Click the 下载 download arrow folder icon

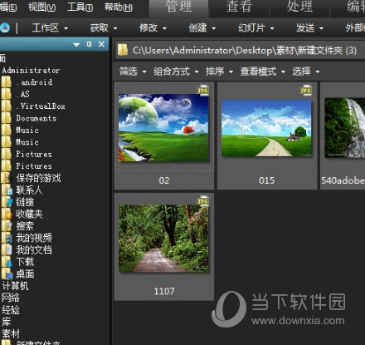pyautogui.click(x=7, y=262)
